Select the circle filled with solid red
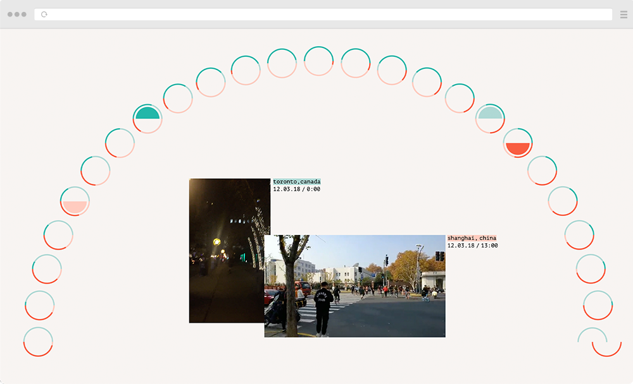Screen dimensions: 633x384 pos(518,143)
